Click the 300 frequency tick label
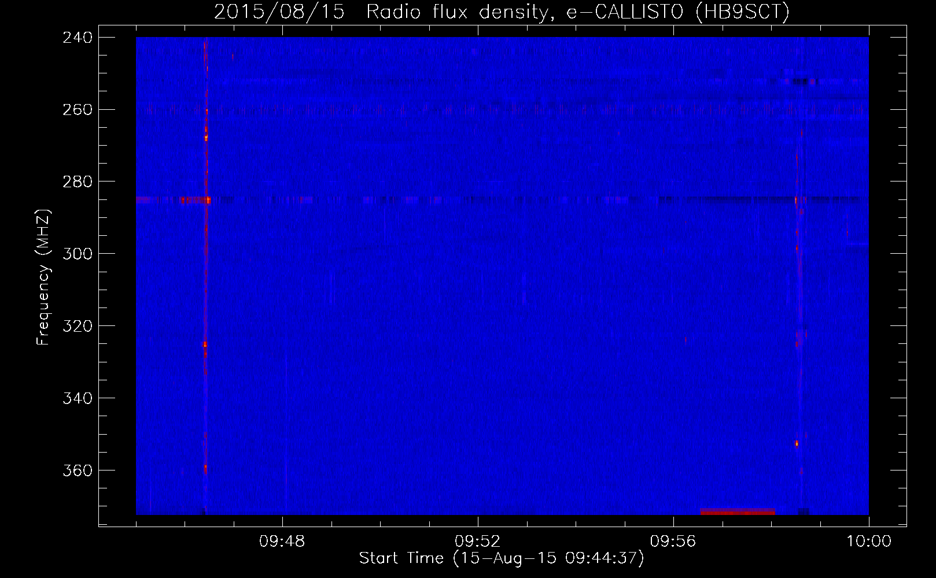Image resolution: width=936 pixels, height=578 pixels. point(78,254)
